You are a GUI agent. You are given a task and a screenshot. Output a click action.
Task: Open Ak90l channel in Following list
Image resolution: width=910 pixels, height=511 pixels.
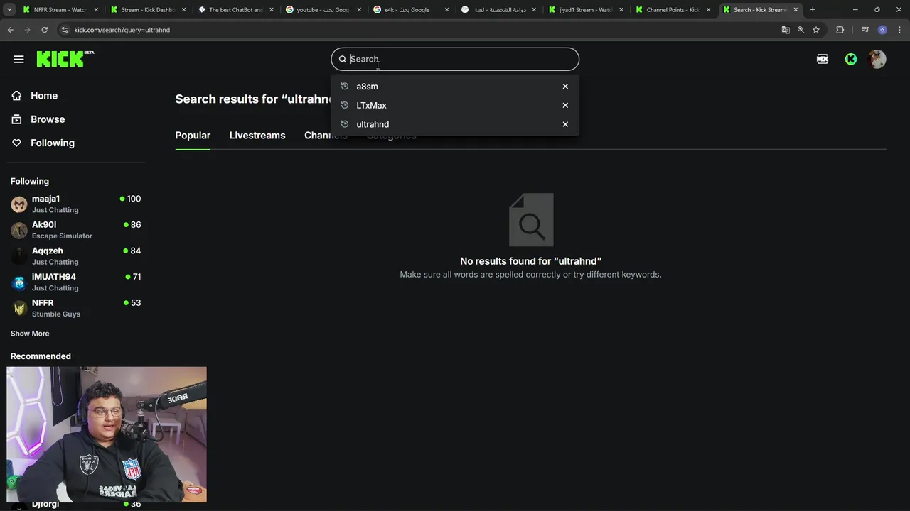[76, 230]
